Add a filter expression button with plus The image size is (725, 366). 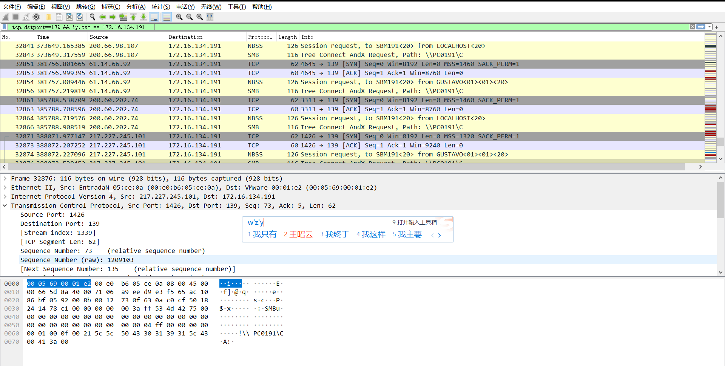pos(716,27)
